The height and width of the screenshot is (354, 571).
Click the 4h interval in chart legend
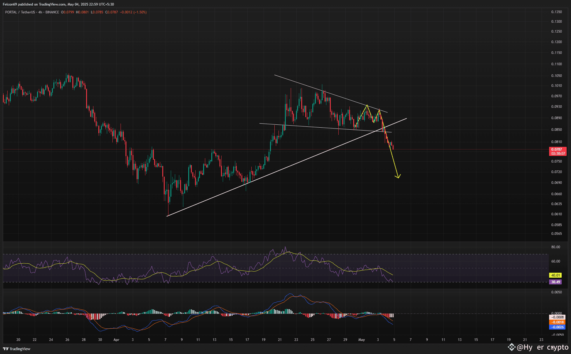40,12
